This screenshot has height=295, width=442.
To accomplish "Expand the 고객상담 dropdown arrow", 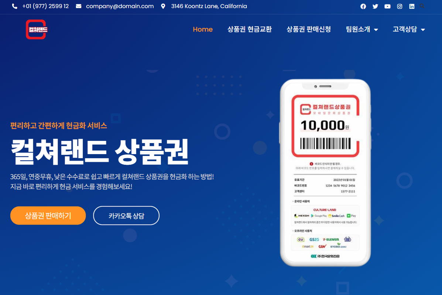I will pos(423,29).
